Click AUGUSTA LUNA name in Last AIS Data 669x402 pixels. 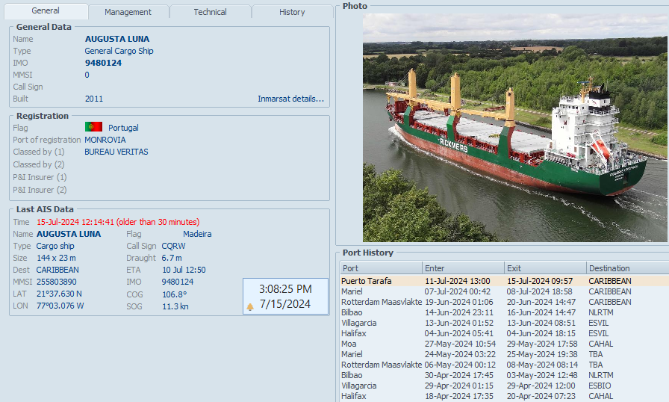pos(69,234)
